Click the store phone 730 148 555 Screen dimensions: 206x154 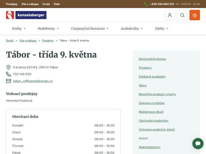[22, 74]
